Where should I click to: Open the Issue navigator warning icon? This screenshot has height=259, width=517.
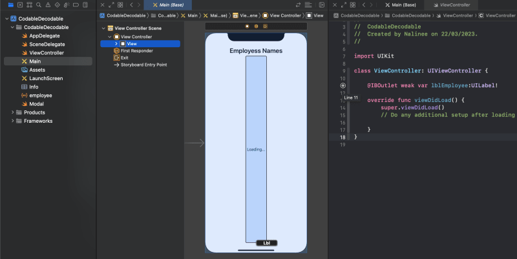pos(48,5)
